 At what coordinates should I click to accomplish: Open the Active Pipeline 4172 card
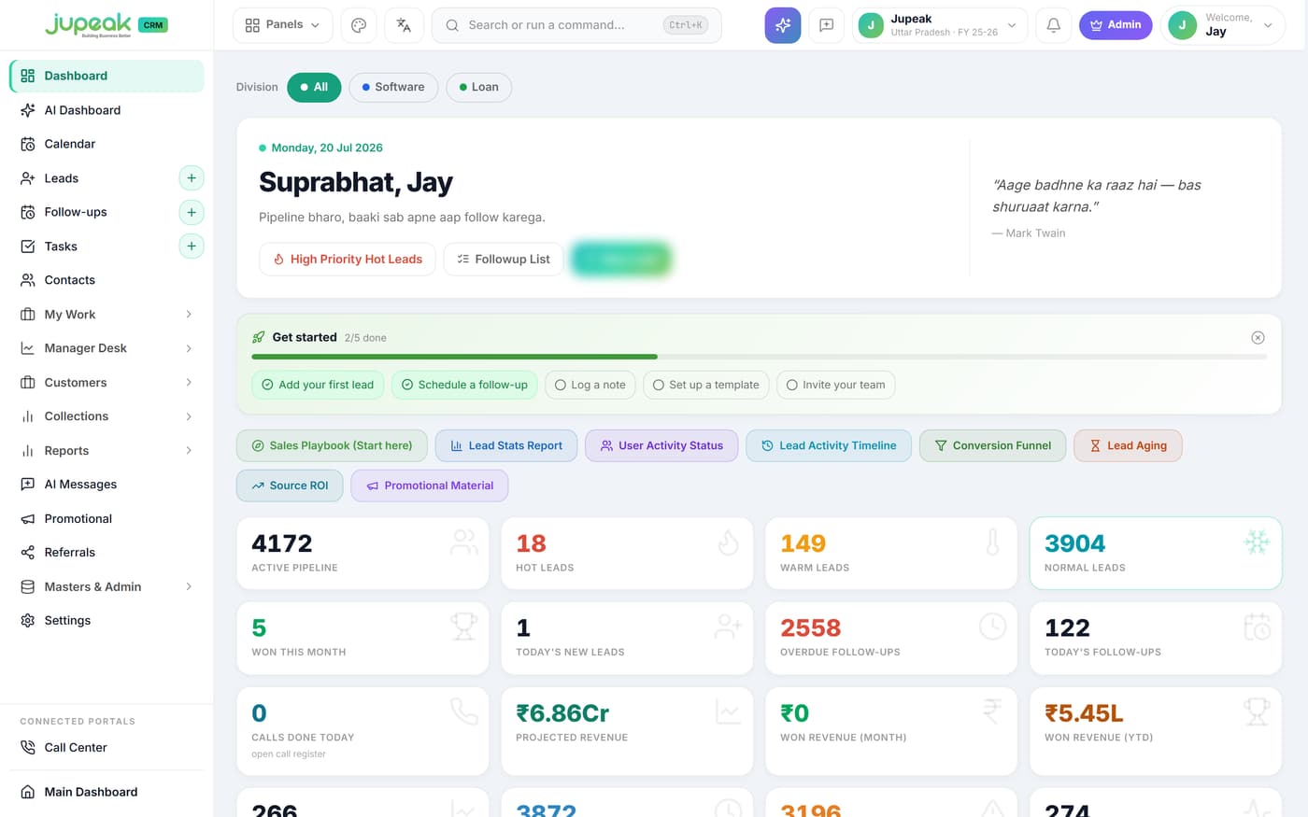click(363, 553)
